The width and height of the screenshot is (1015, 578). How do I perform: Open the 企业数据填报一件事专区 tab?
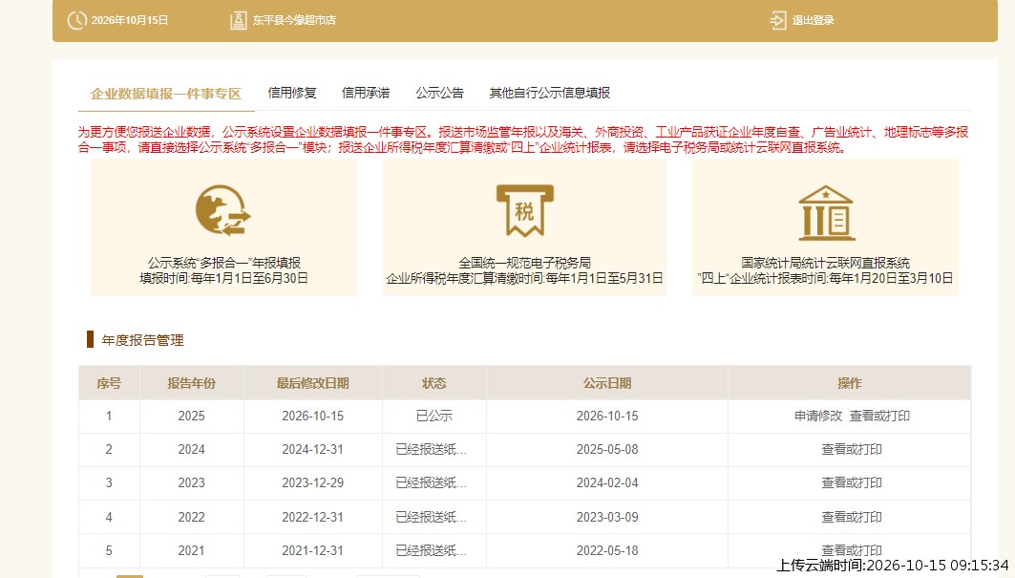(x=166, y=94)
